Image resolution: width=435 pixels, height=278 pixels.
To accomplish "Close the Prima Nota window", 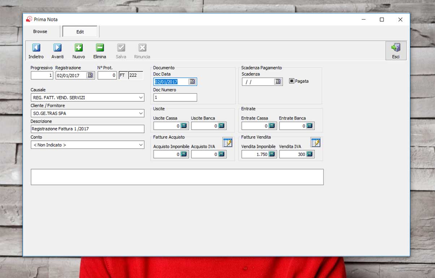I will [400, 20].
